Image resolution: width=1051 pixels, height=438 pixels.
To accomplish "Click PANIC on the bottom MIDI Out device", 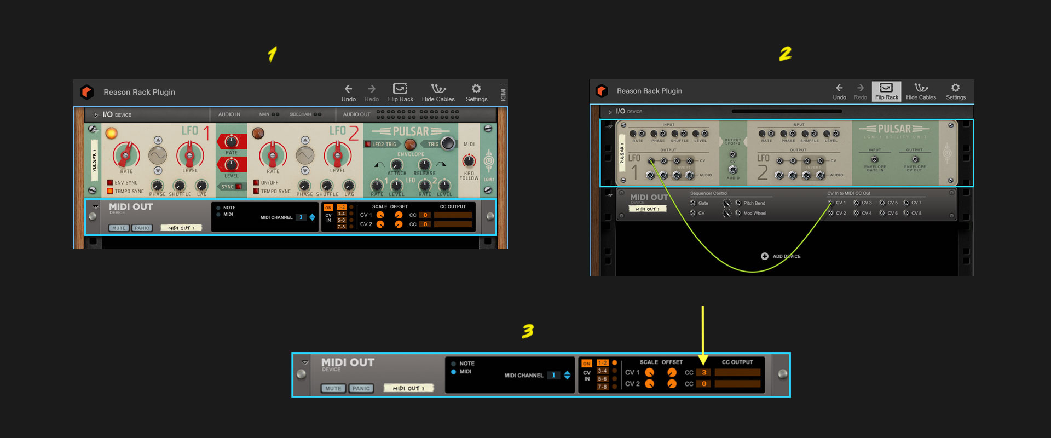I will (x=361, y=388).
